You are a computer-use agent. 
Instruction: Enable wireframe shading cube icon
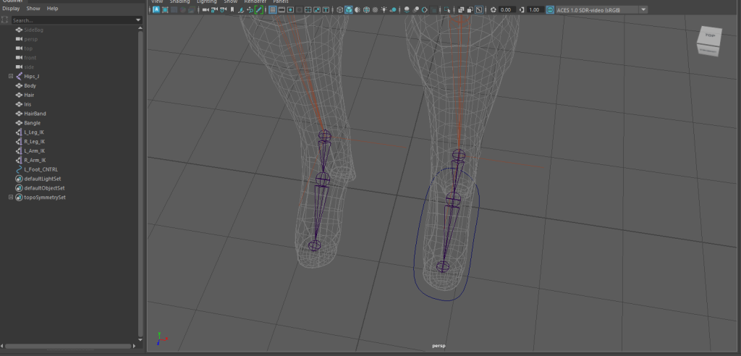tap(339, 10)
